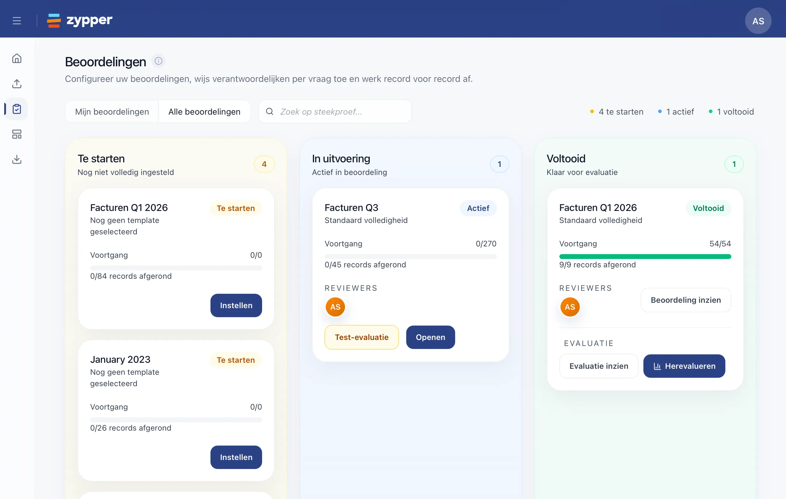Click Evaluatie inzien button
This screenshot has width=786, height=499.
coord(599,366)
